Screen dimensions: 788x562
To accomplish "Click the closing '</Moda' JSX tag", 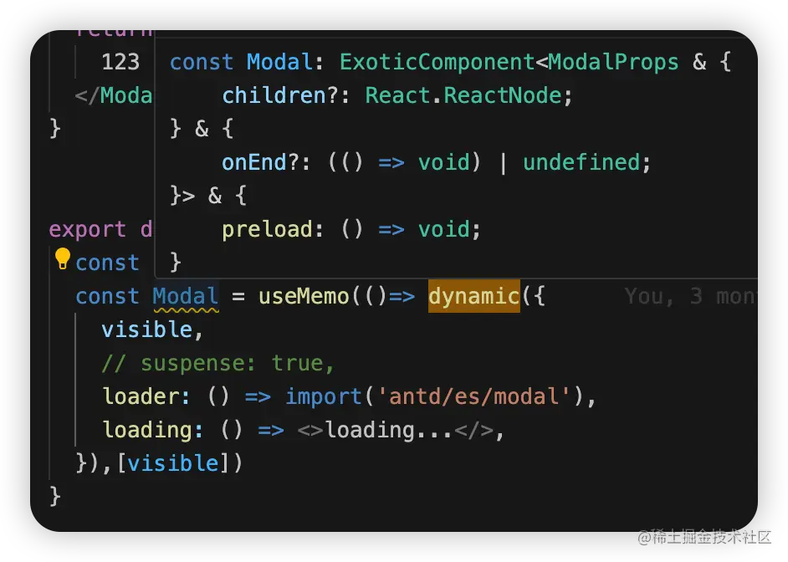I will (113, 95).
